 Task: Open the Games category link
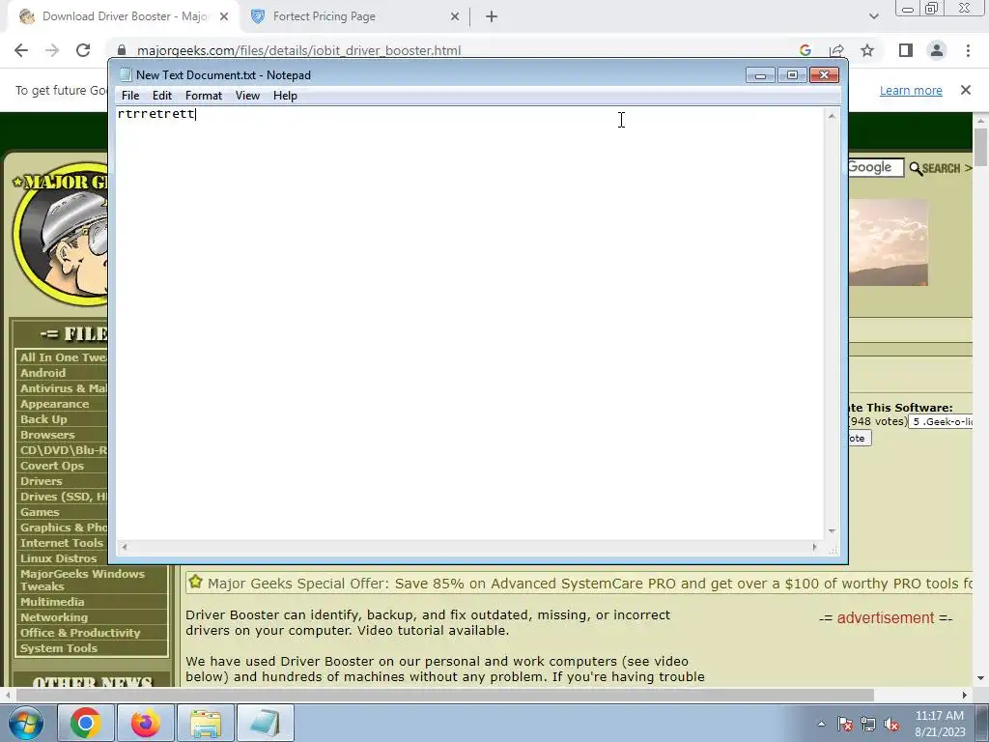point(40,512)
